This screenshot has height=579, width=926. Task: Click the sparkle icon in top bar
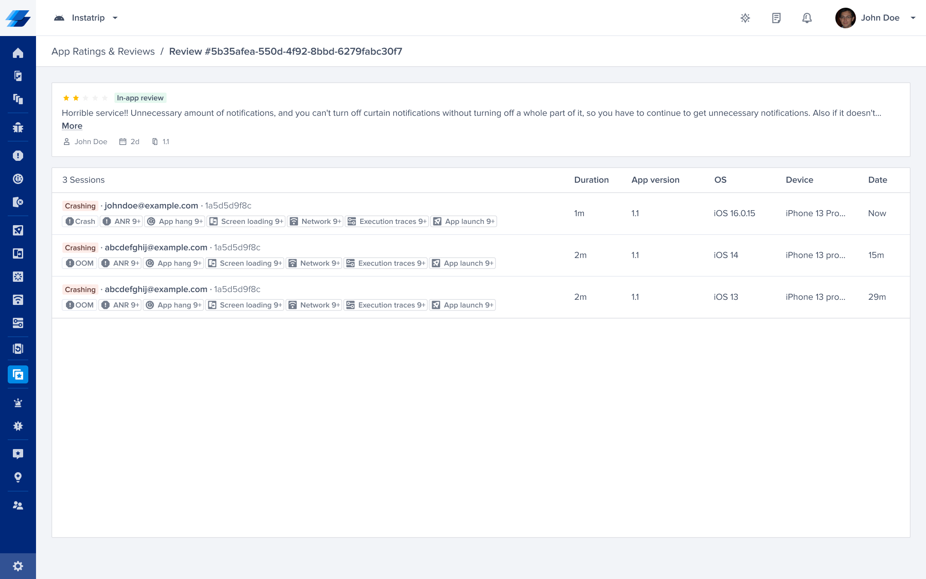(745, 18)
